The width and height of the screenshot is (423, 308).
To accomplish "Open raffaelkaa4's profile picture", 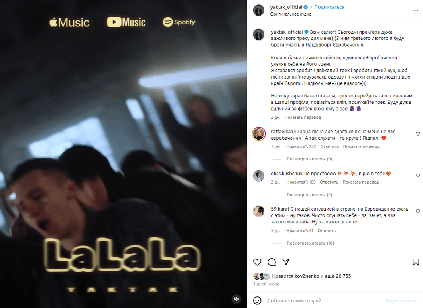I will pos(259,134).
